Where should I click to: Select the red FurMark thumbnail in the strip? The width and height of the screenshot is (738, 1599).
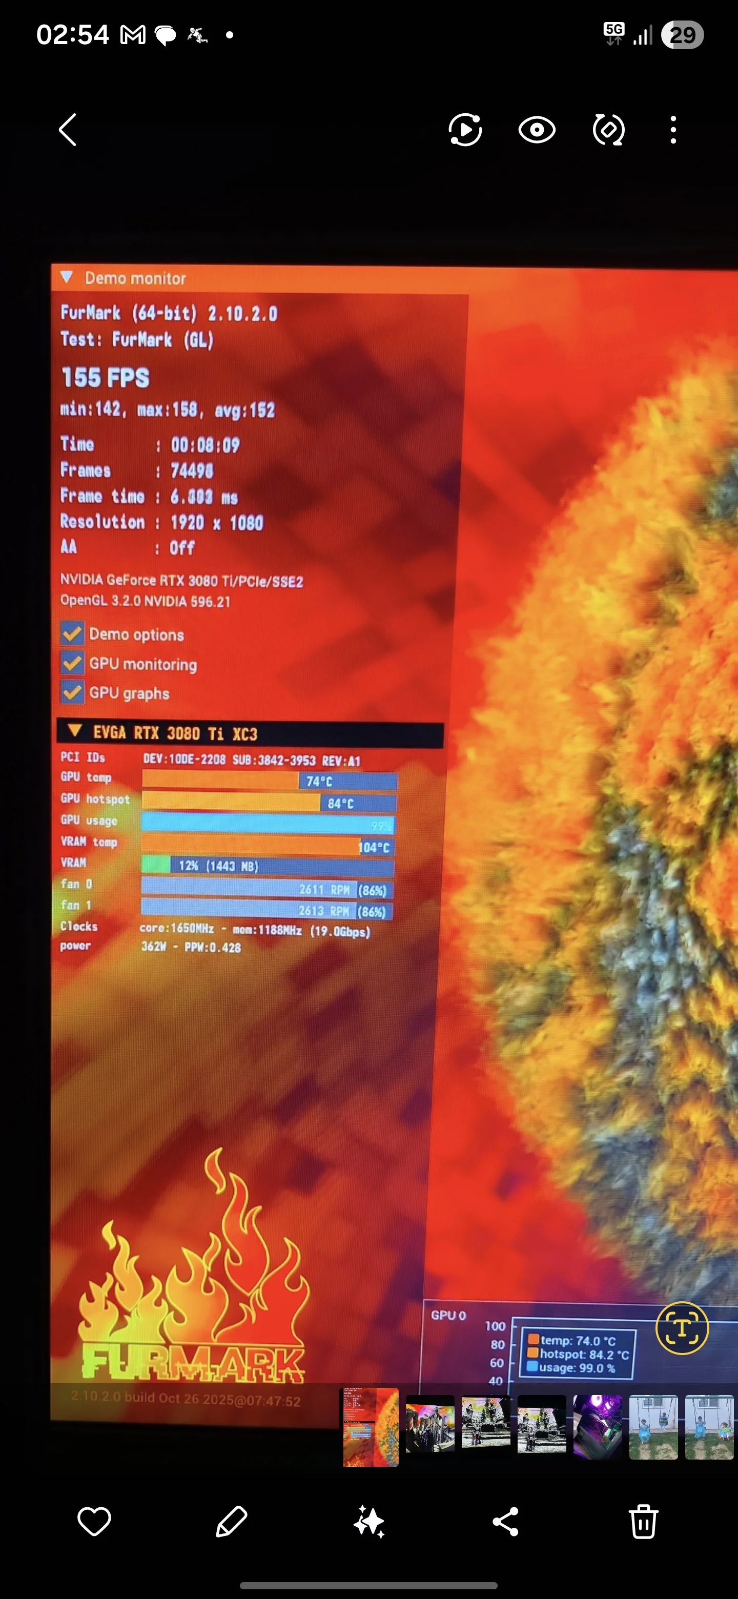click(x=371, y=1427)
